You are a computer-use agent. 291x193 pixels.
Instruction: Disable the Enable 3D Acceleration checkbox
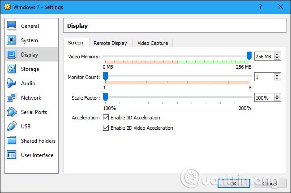[x=106, y=118]
